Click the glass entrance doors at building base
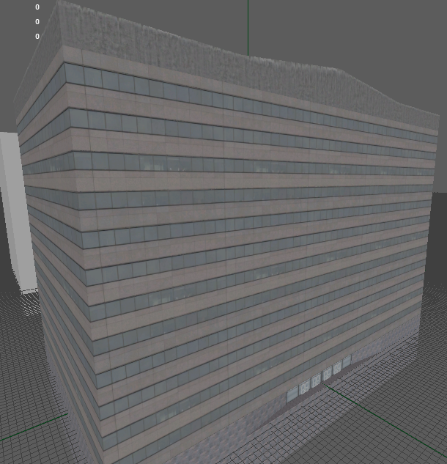 point(319,378)
